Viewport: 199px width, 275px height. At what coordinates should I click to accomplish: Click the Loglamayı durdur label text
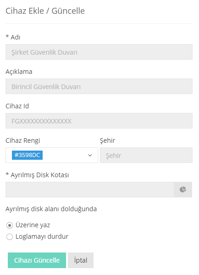click(x=42, y=236)
